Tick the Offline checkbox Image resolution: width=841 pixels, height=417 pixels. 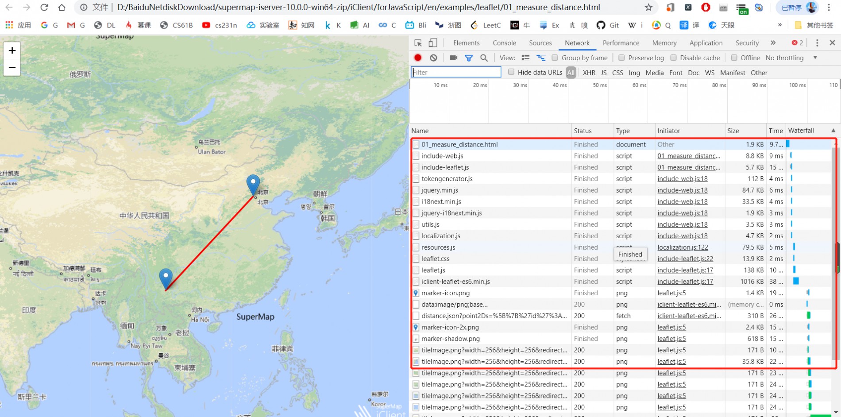[734, 58]
